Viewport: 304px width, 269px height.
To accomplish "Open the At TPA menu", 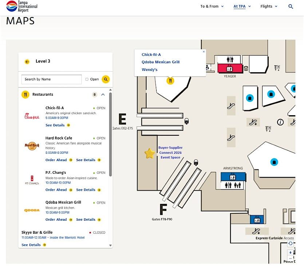I will point(242,7).
